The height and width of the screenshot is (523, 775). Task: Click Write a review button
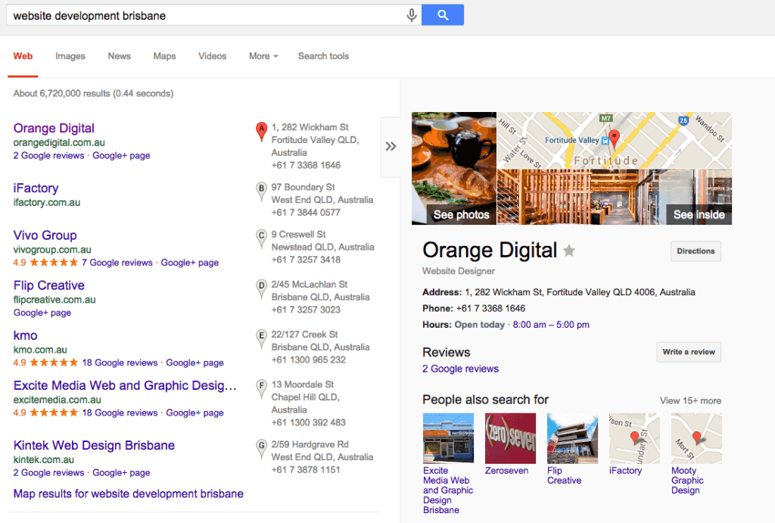click(x=688, y=352)
